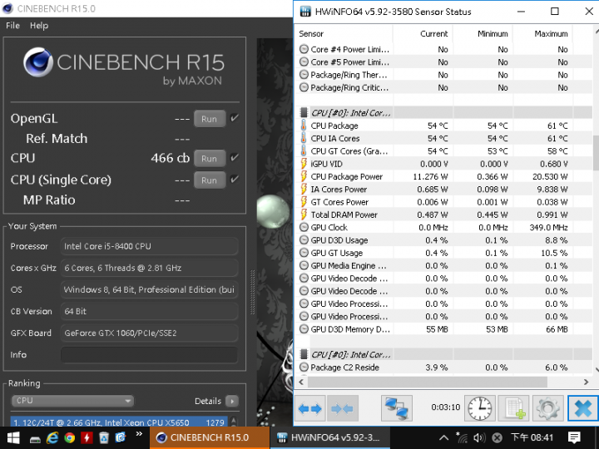Toggle the OpenGL test checkbox
The height and width of the screenshot is (449, 599).
click(235, 117)
